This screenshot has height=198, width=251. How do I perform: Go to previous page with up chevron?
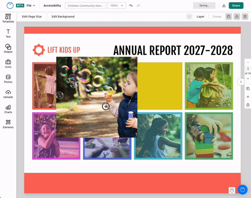click(248, 62)
